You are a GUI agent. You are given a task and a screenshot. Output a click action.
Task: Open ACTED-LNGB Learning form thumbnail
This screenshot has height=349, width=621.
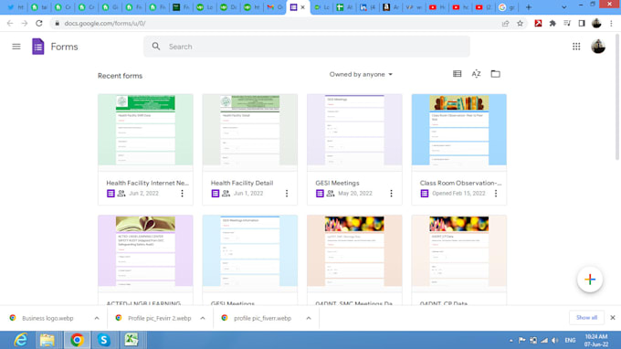point(145,250)
